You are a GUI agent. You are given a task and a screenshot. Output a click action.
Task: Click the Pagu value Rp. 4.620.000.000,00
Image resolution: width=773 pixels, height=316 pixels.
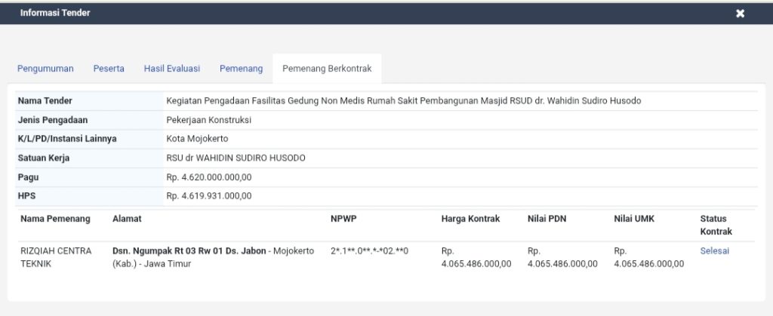pos(208,177)
